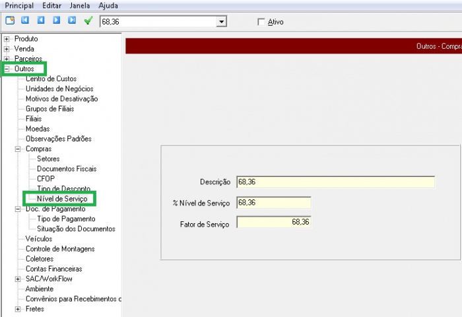Expand the SAC/WorkFlow tree node
This screenshot has width=462, height=317.
coord(18,279)
